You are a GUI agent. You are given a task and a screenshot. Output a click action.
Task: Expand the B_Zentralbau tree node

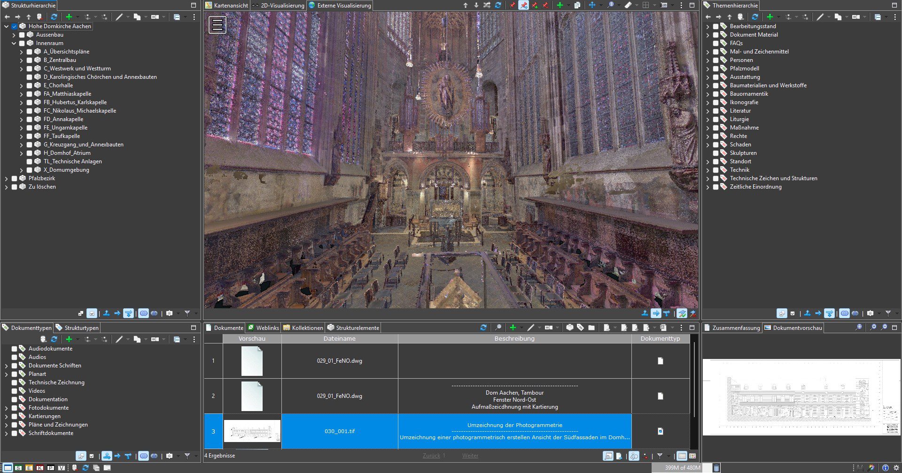tap(21, 60)
